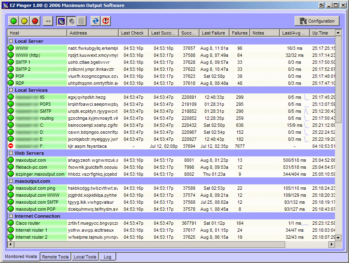Click the green status icon beside Cisco router
Viewport: 349px width, 263px height.
pos(11,223)
